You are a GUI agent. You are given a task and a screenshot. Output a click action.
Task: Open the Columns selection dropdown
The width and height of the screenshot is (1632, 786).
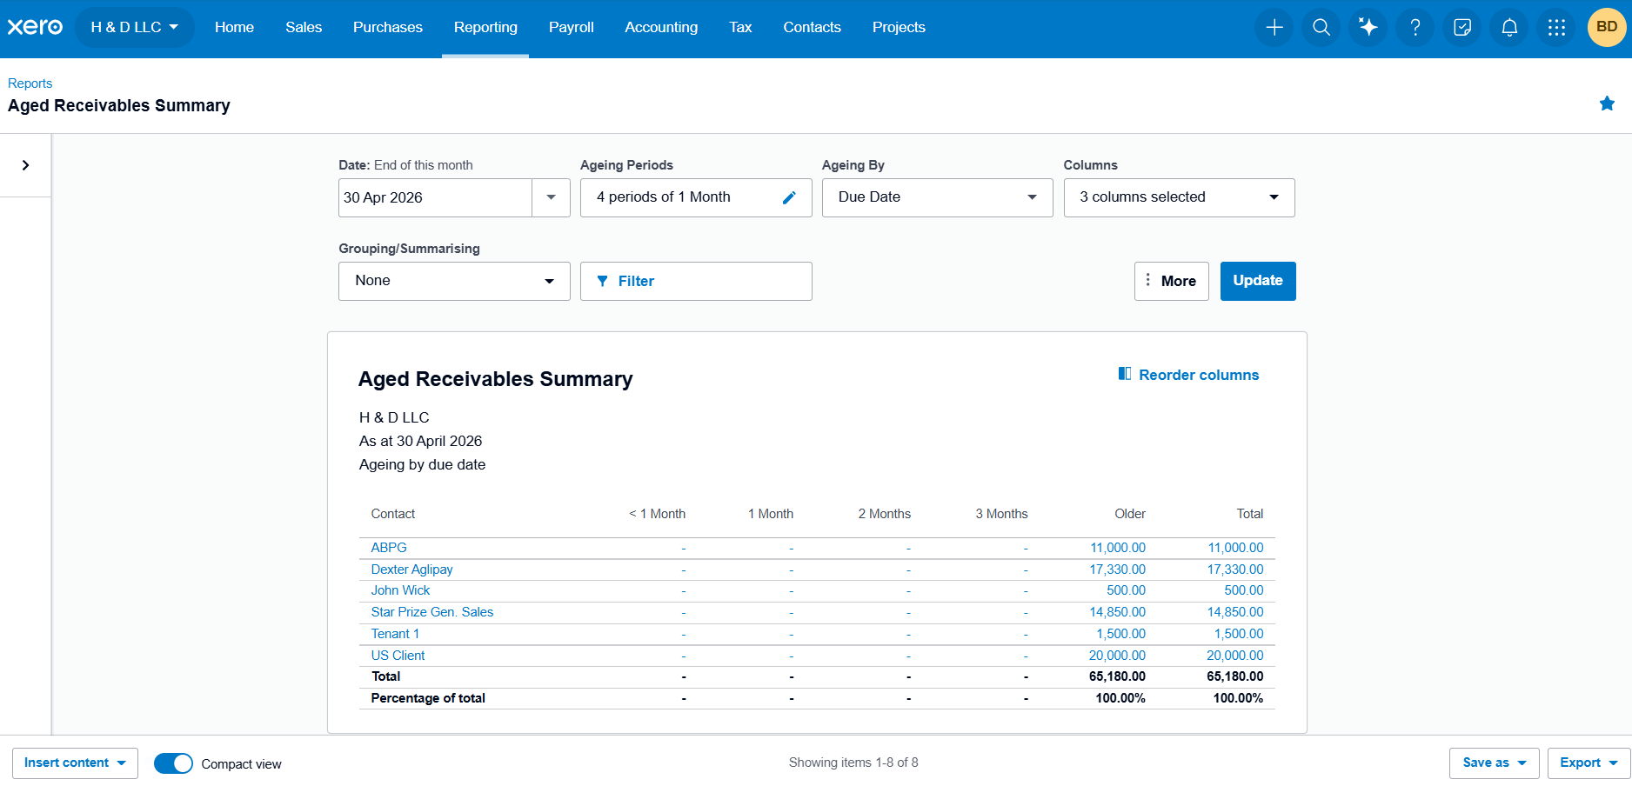pyautogui.click(x=1179, y=197)
